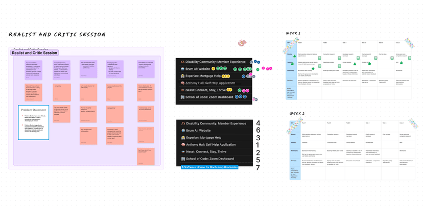
Task: Select the 'Realist and Critic Session' section label
Action: 35,53
